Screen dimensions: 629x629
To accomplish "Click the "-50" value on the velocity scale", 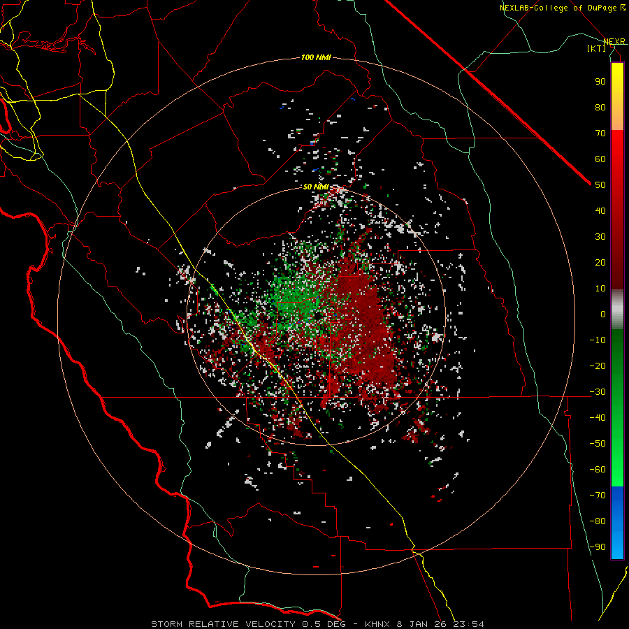I will [x=598, y=443].
